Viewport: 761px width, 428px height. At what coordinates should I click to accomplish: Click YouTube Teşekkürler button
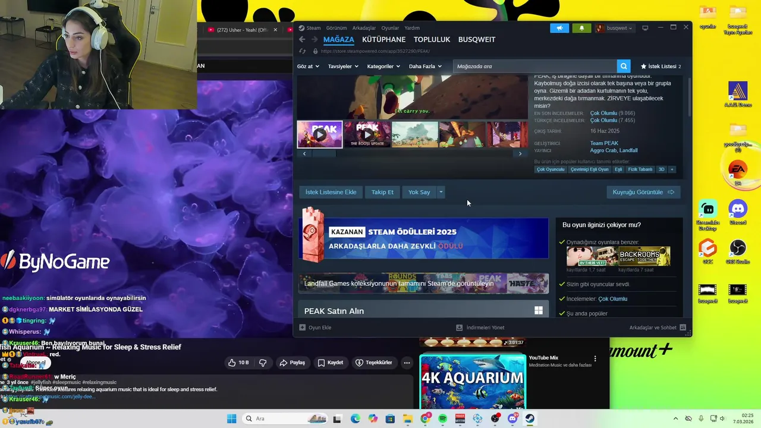[x=374, y=363]
